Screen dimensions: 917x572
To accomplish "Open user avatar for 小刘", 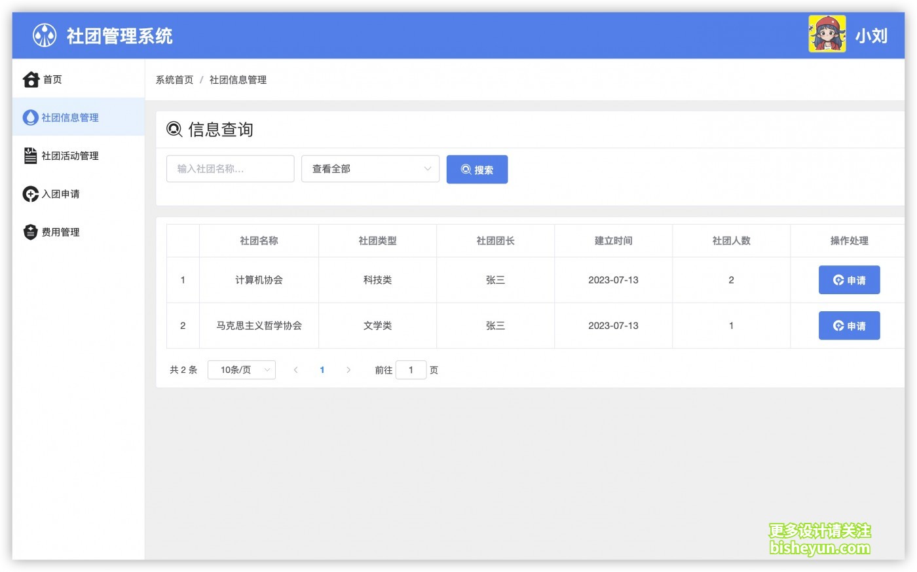I will [827, 35].
